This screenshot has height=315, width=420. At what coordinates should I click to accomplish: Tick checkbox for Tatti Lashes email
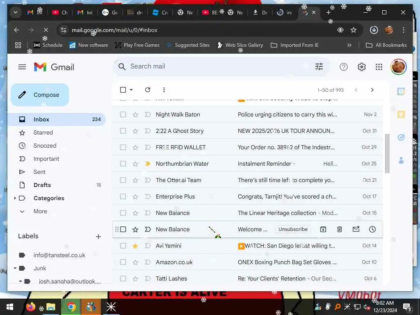pyautogui.click(x=123, y=278)
